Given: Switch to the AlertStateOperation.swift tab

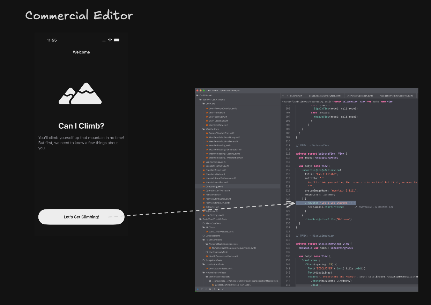Looking at the screenshot, I should [x=360, y=96].
